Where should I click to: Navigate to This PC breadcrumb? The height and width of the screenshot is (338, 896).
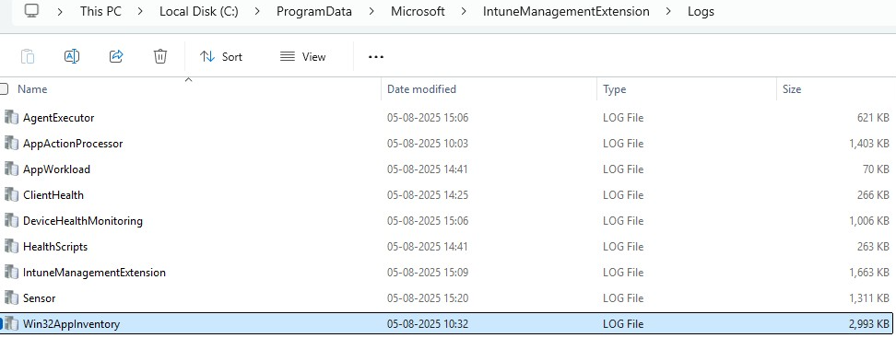point(100,11)
